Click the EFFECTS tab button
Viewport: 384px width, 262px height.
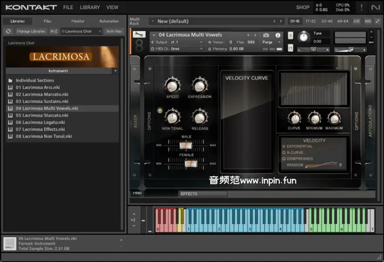(x=203, y=194)
